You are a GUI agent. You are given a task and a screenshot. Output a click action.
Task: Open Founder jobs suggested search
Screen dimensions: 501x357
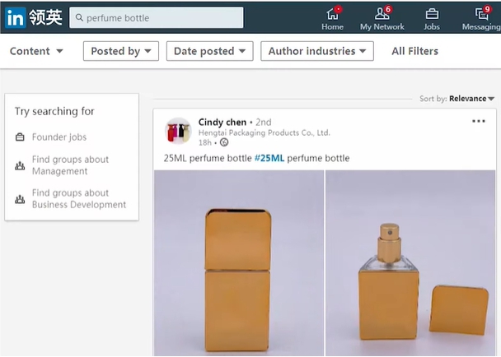(x=59, y=137)
